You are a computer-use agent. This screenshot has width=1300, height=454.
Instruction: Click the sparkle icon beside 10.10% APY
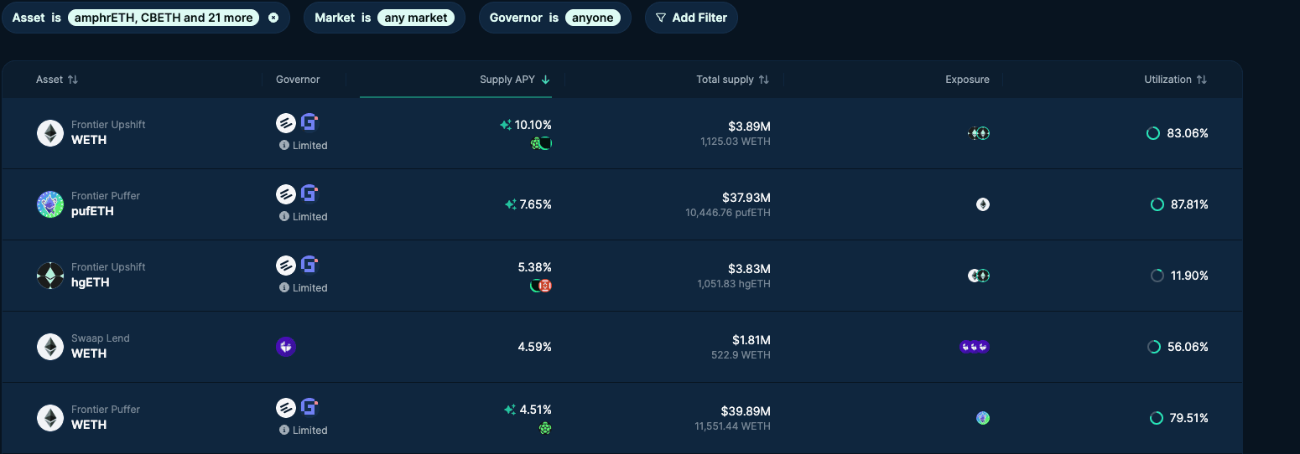(x=506, y=125)
